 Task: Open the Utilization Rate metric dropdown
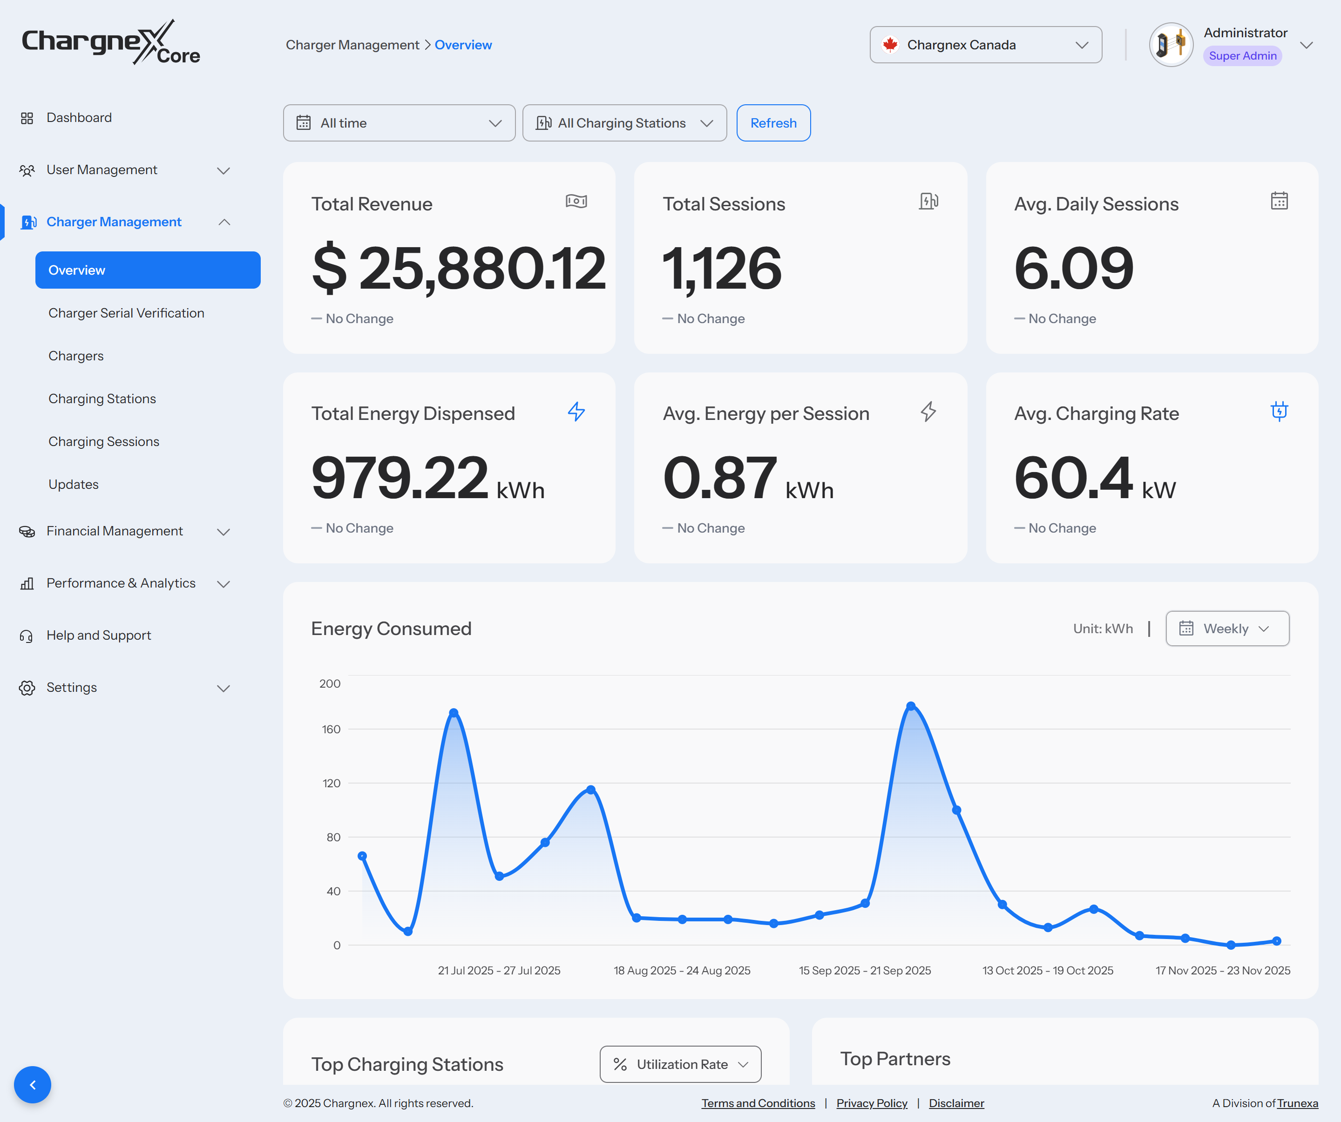pyautogui.click(x=680, y=1064)
